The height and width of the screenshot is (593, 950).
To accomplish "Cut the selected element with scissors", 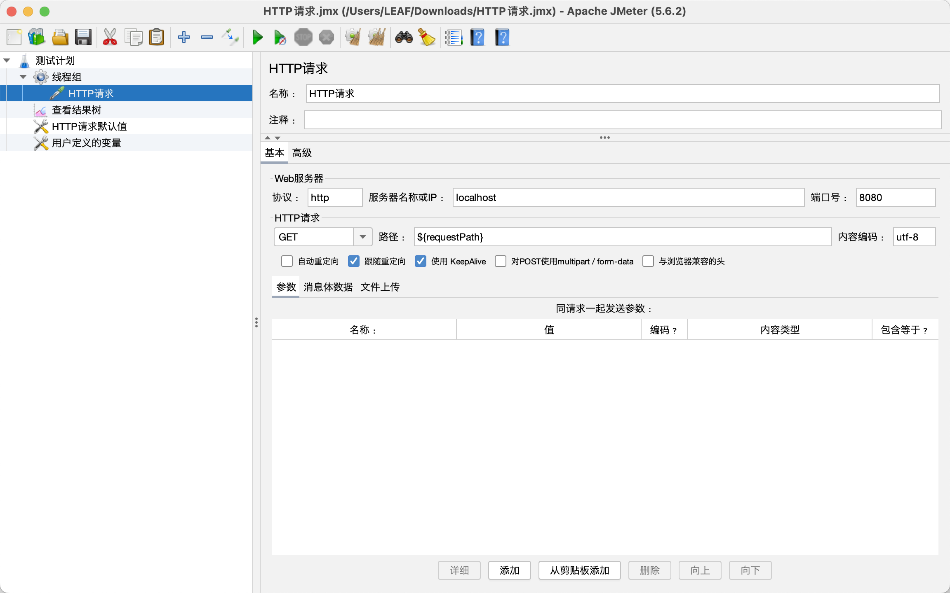I will coord(110,37).
